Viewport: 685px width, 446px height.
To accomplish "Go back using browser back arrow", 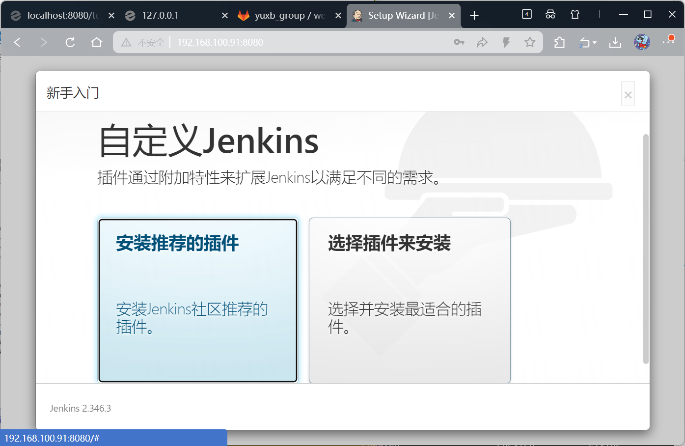I will click(x=17, y=42).
